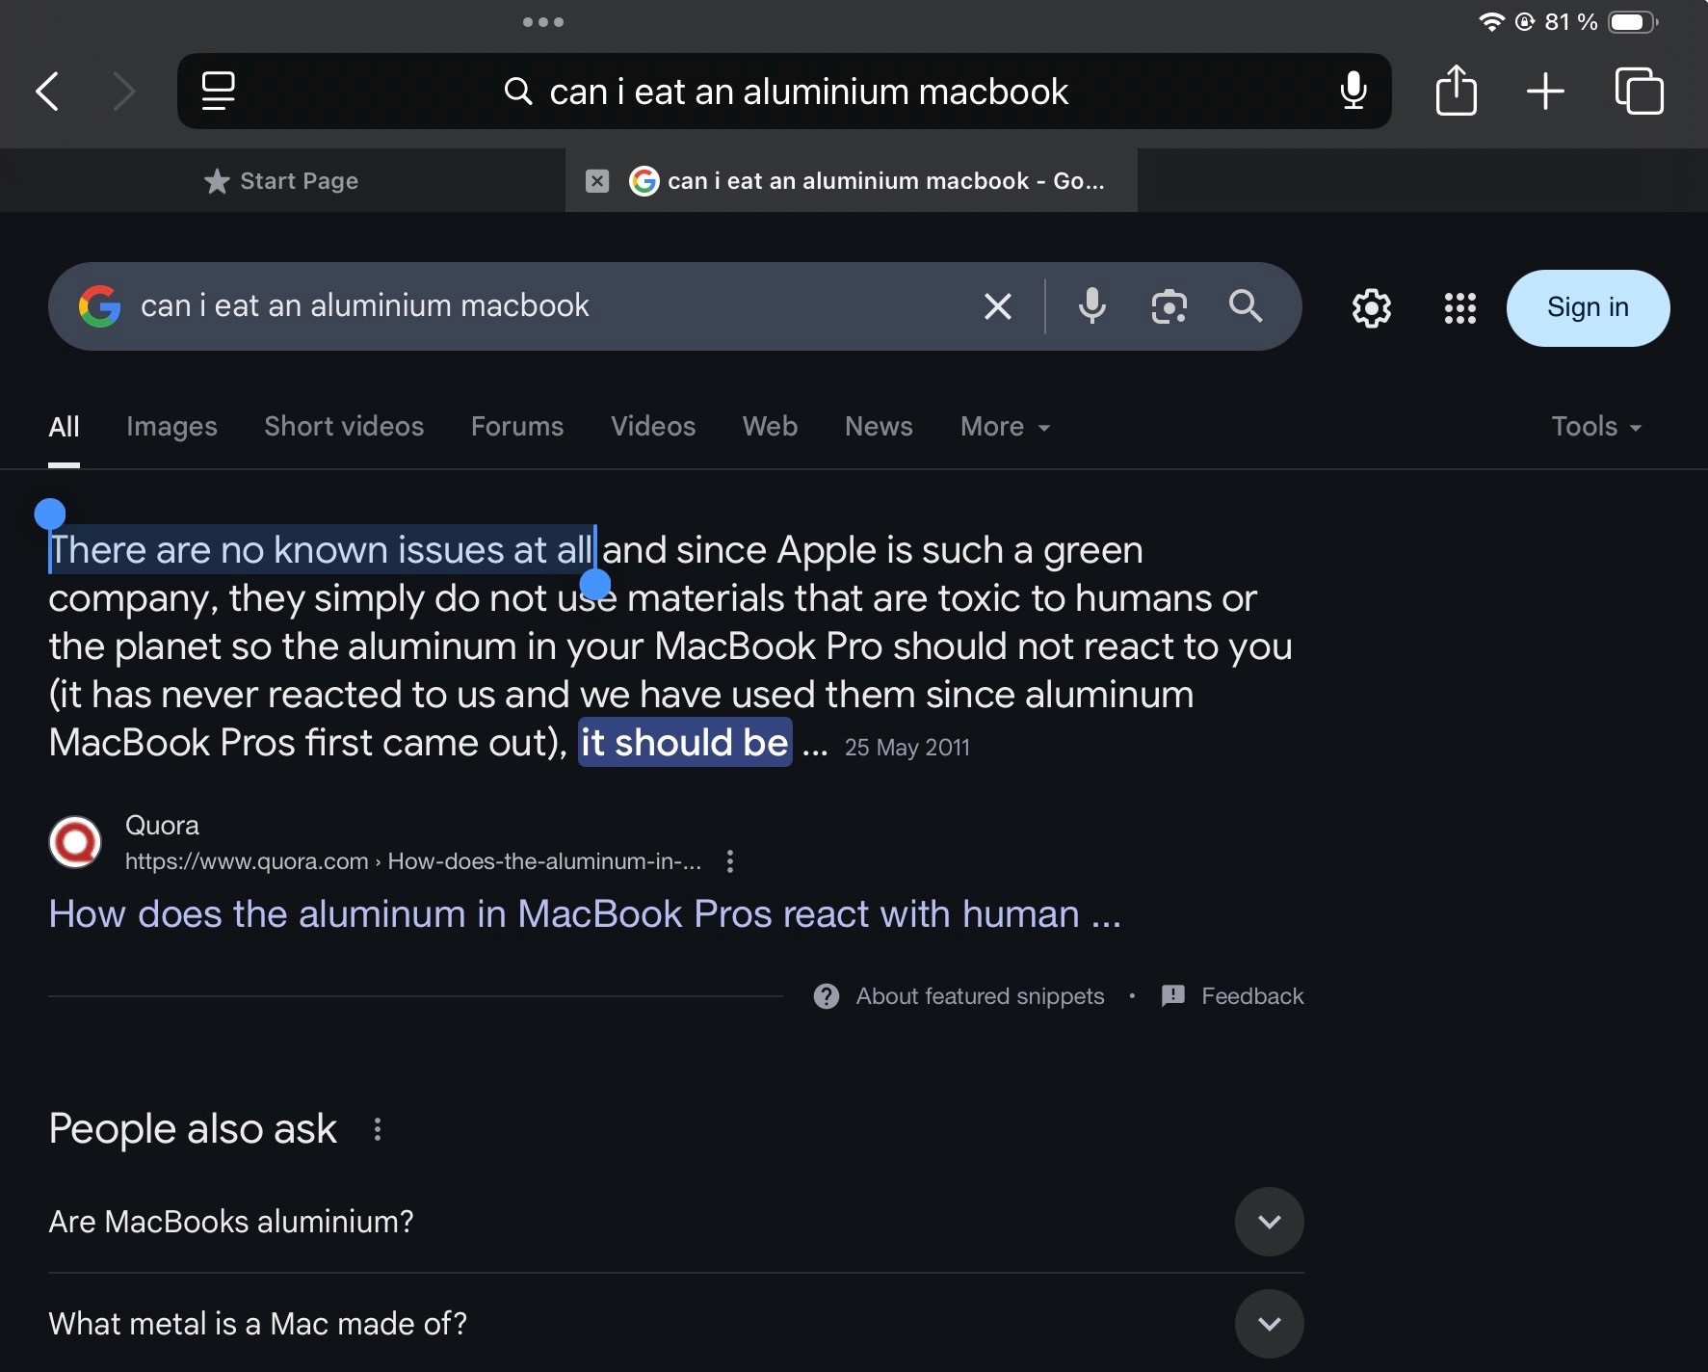
Task: Click 'Are MacBooks aluminium?' question text
Action: tap(231, 1222)
